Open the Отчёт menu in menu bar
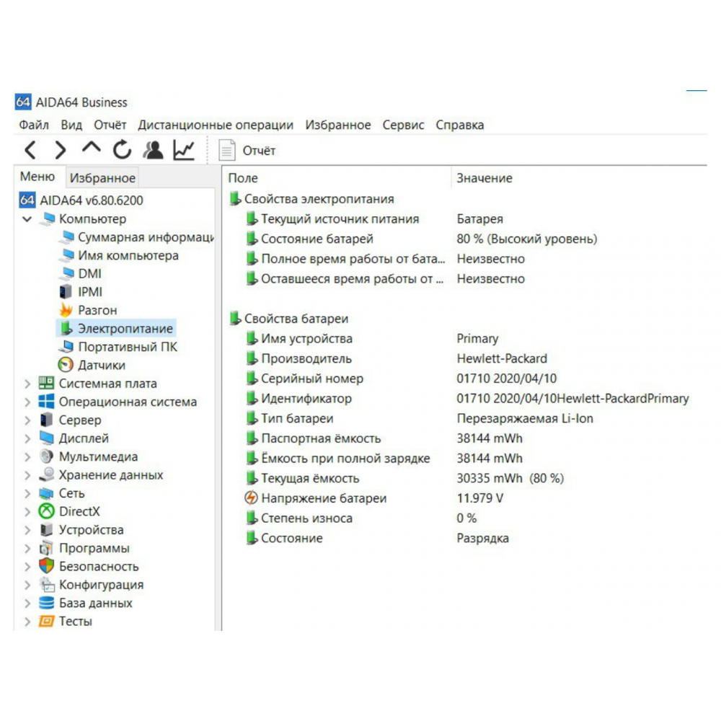The height and width of the screenshot is (721, 721). click(x=110, y=125)
